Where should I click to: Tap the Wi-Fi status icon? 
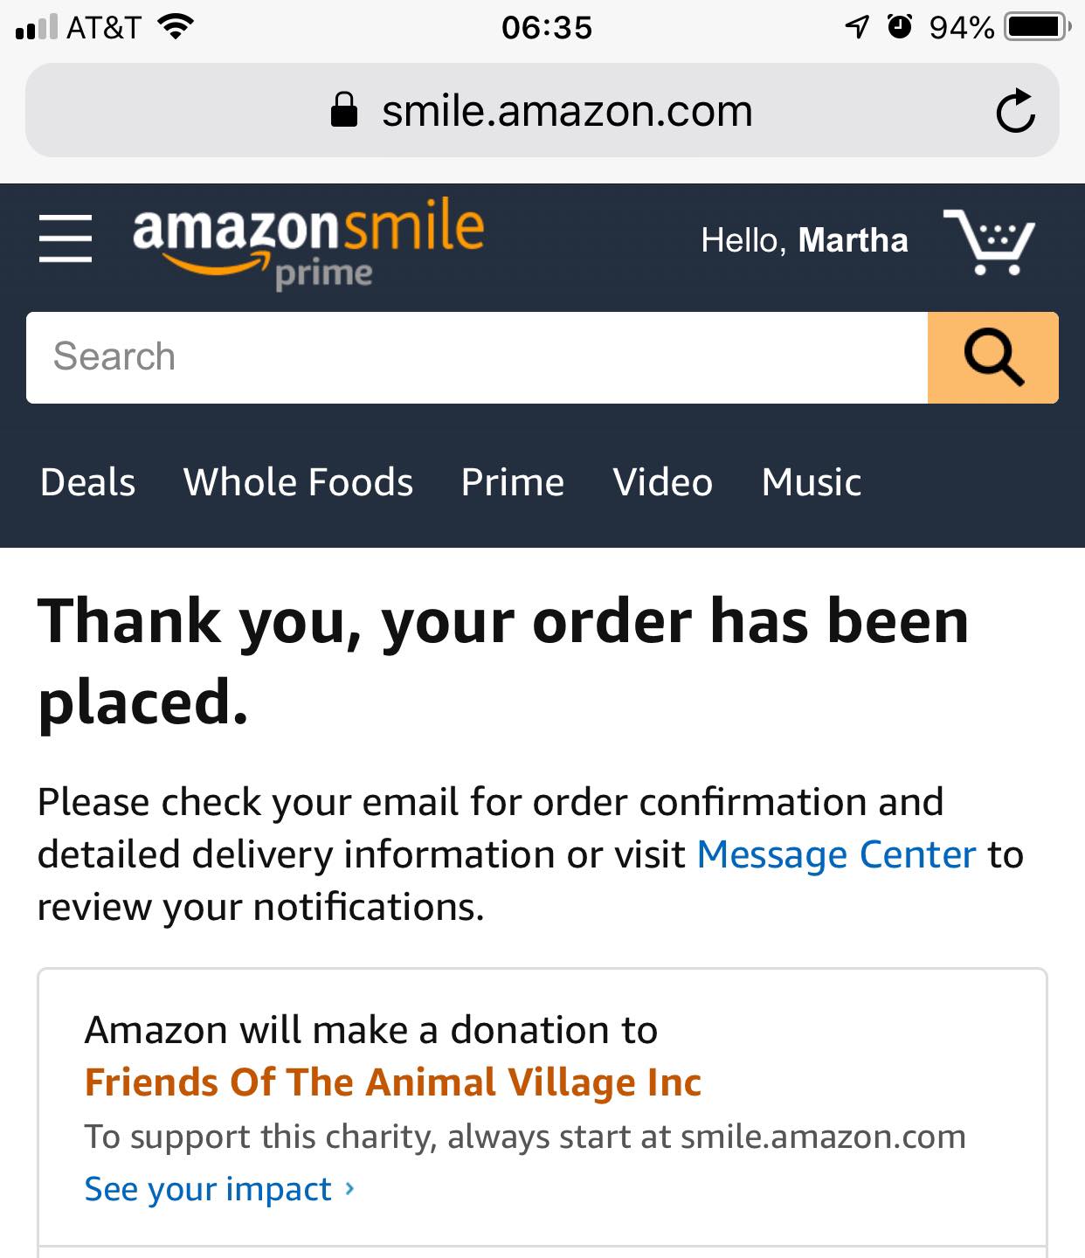click(175, 27)
